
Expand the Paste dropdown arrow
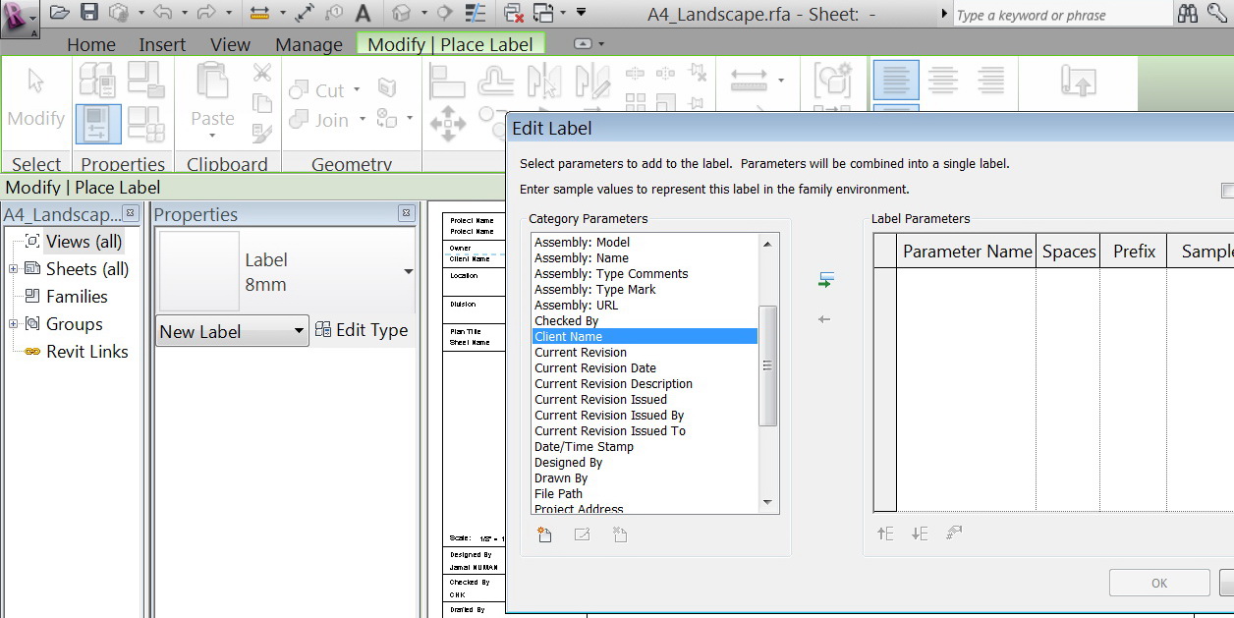[210, 138]
